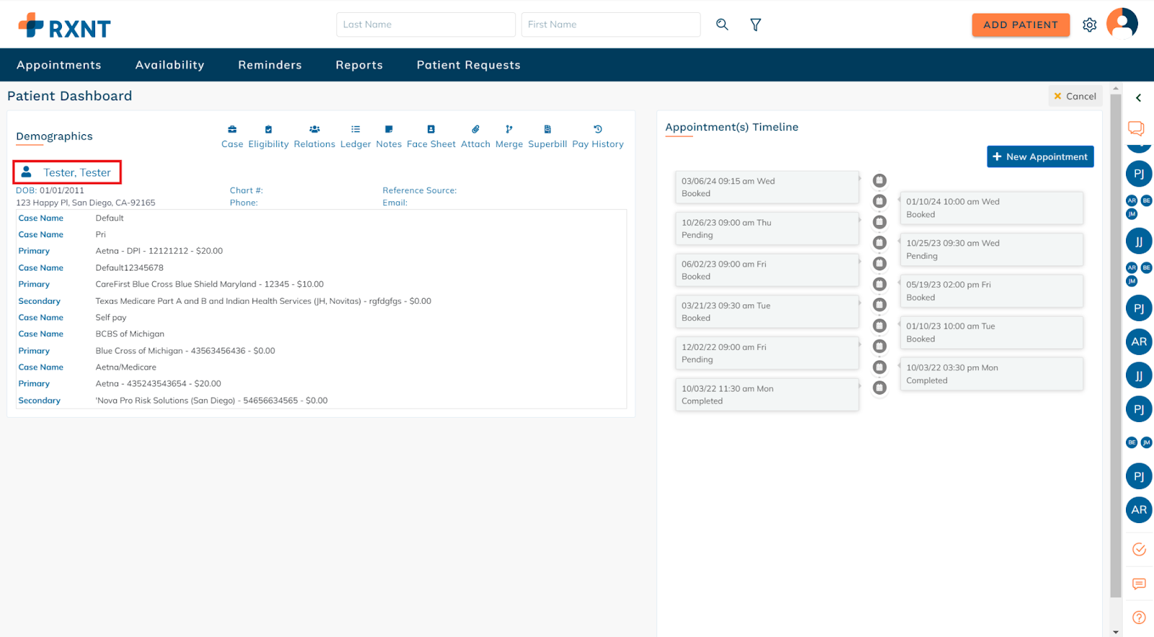Screen dimensions: 1154x637
Task: Click the RXNT logo
Action: (64, 26)
